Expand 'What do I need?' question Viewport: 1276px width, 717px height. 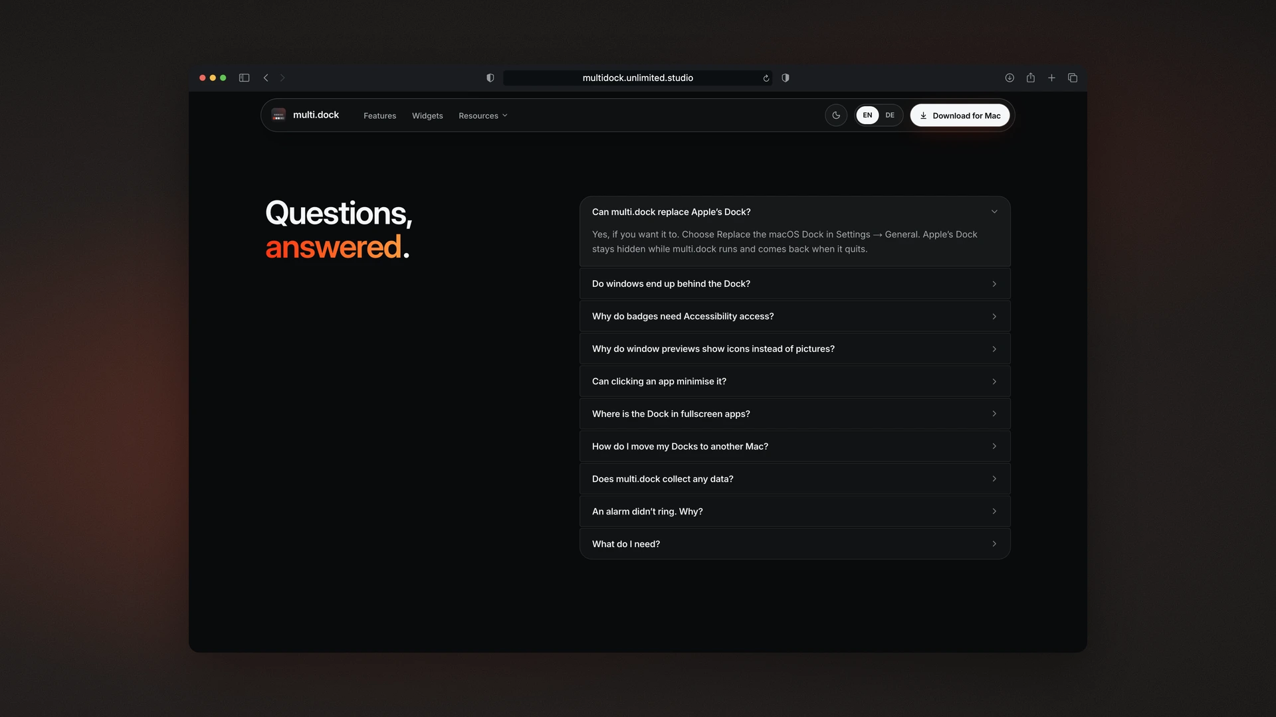795,544
